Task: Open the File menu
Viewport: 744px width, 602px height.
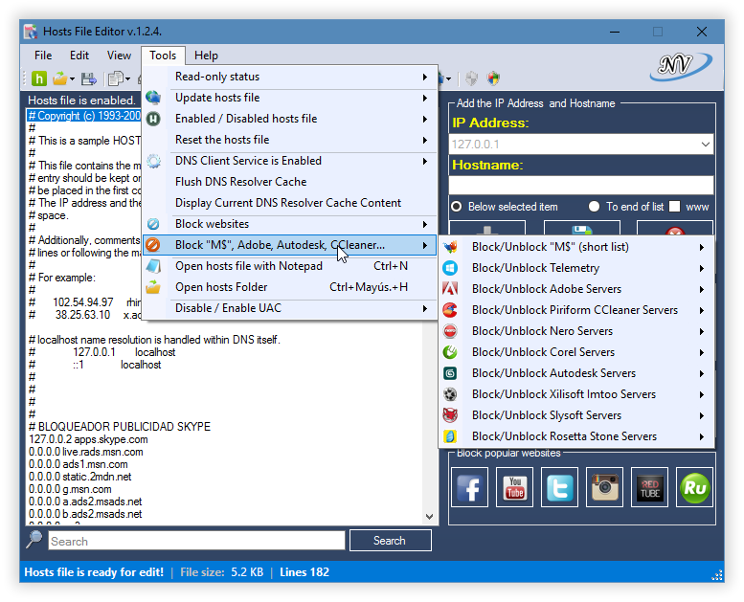Action: click(x=43, y=56)
